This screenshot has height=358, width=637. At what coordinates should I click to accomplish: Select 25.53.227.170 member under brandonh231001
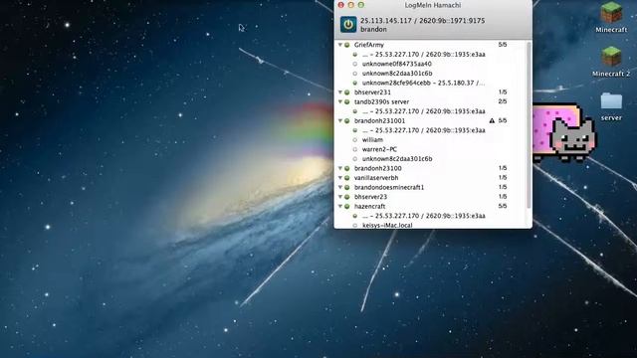(424, 130)
